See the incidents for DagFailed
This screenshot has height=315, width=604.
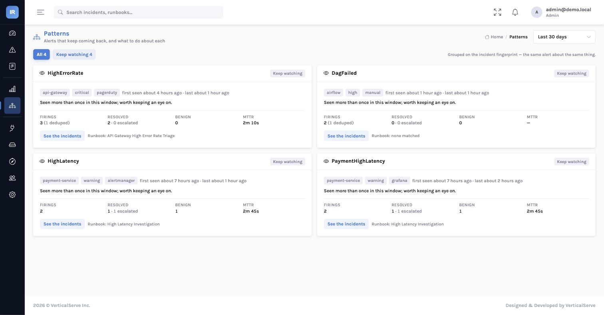click(x=346, y=136)
